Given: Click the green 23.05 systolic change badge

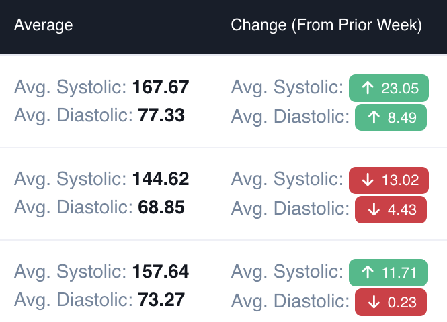Looking at the screenshot, I should click(x=389, y=88).
